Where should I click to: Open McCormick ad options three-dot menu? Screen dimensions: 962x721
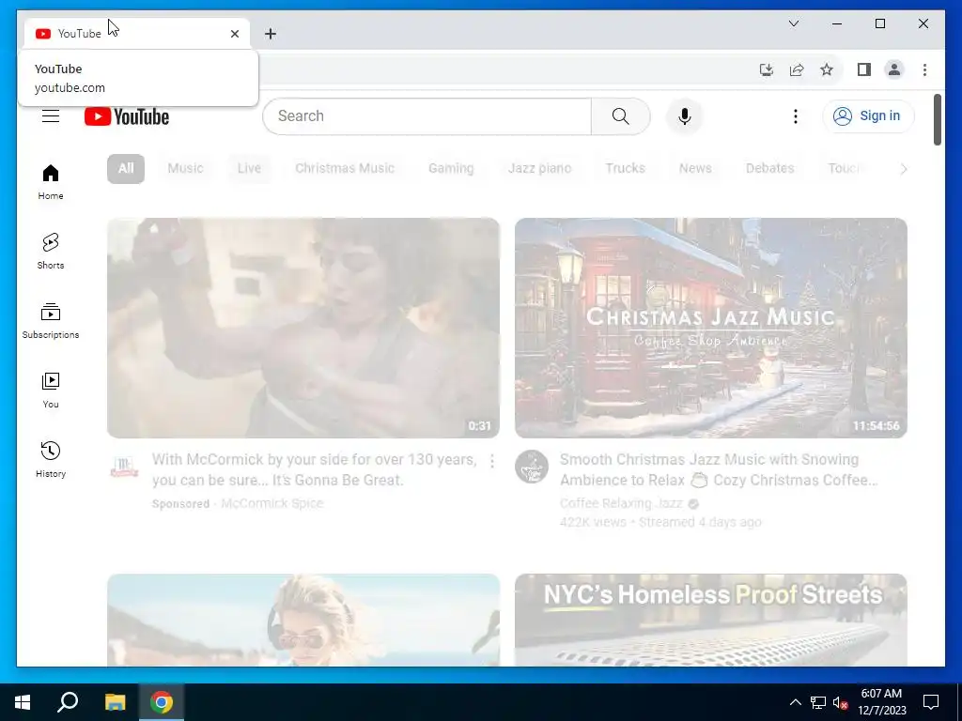click(492, 461)
